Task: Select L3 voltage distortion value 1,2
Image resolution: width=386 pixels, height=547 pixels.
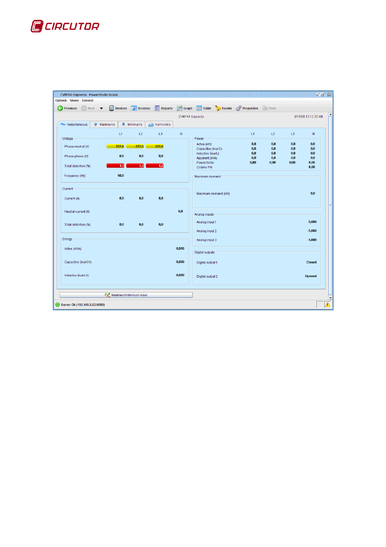Action: pos(155,166)
